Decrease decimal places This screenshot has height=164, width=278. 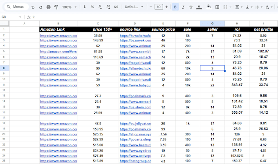[100, 7]
